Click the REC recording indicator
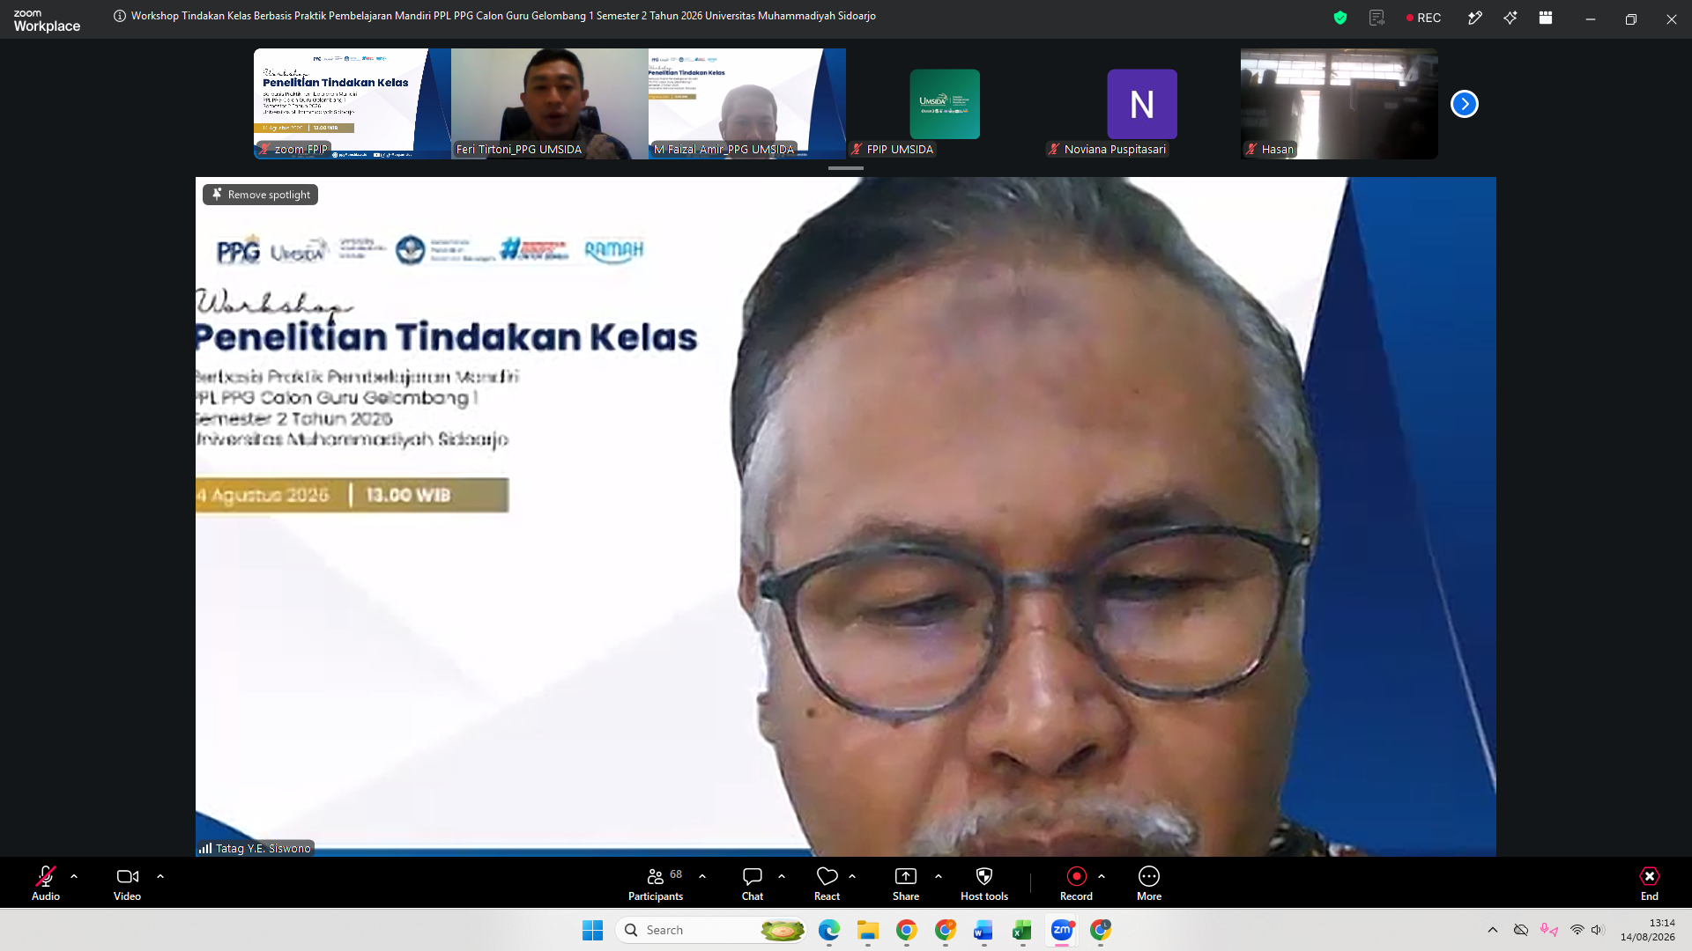 (x=1423, y=18)
